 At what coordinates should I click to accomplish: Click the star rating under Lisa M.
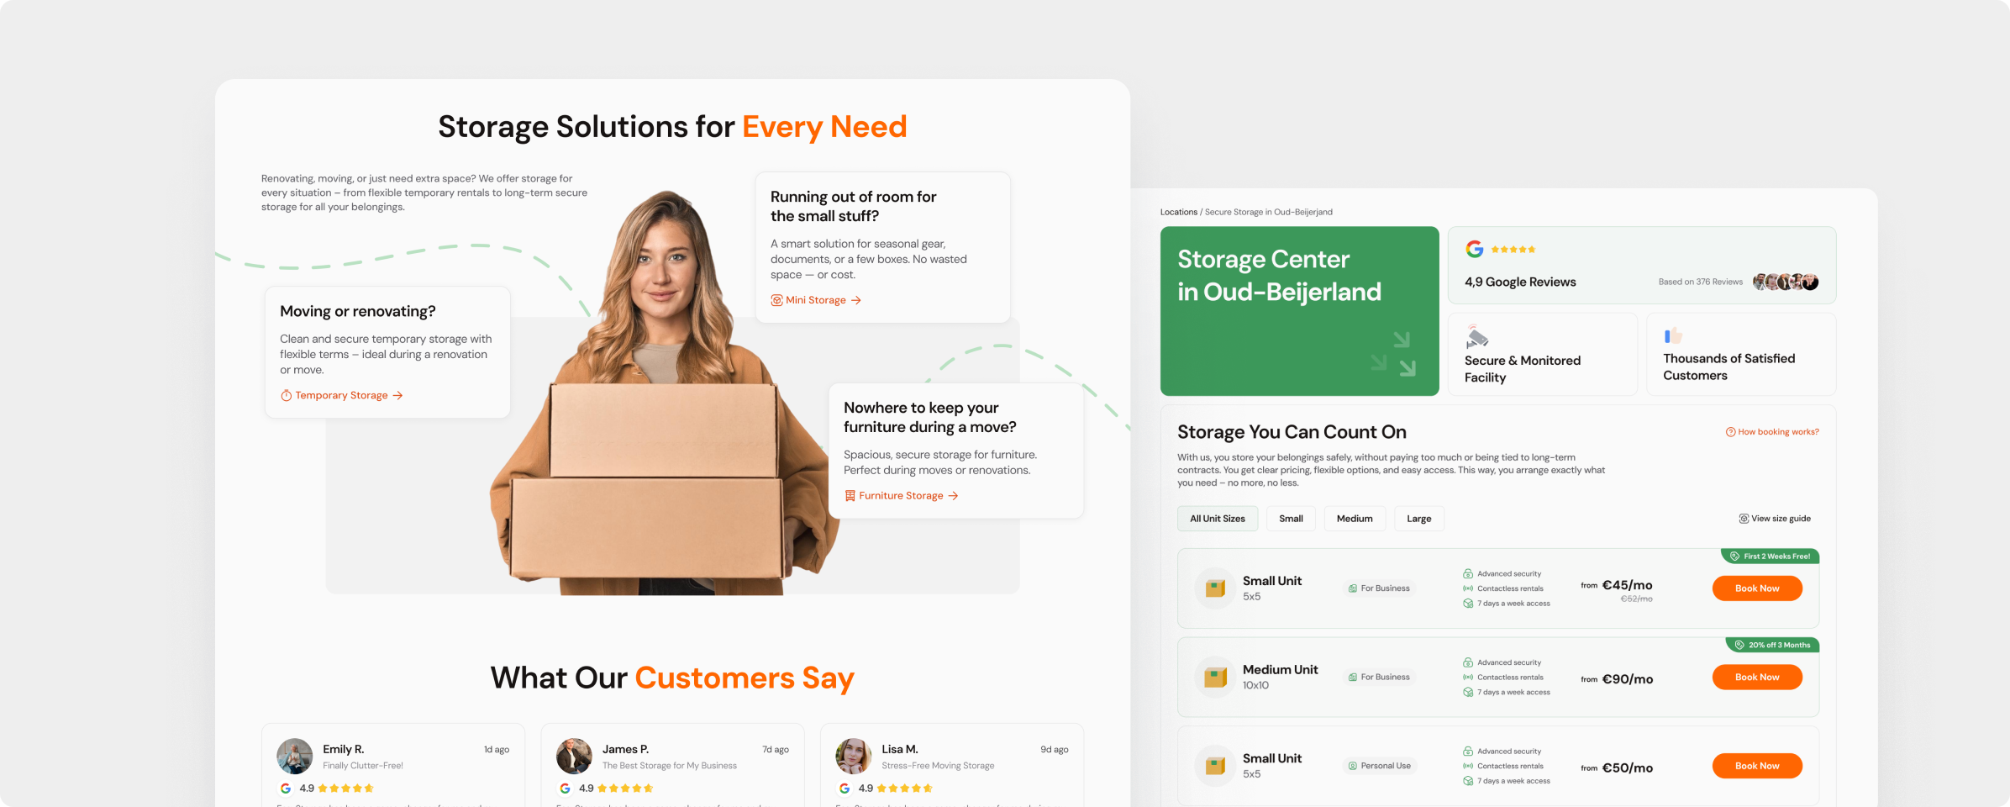pyautogui.click(x=905, y=789)
